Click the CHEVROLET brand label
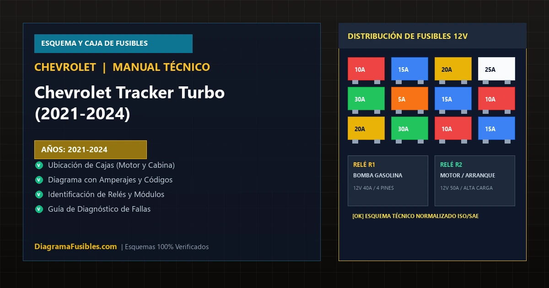The width and height of the screenshot is (549, 288). pyautogui.click(x=65, y=67)
